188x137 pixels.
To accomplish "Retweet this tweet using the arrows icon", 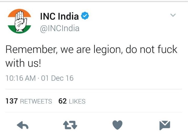I will (70, 125).
